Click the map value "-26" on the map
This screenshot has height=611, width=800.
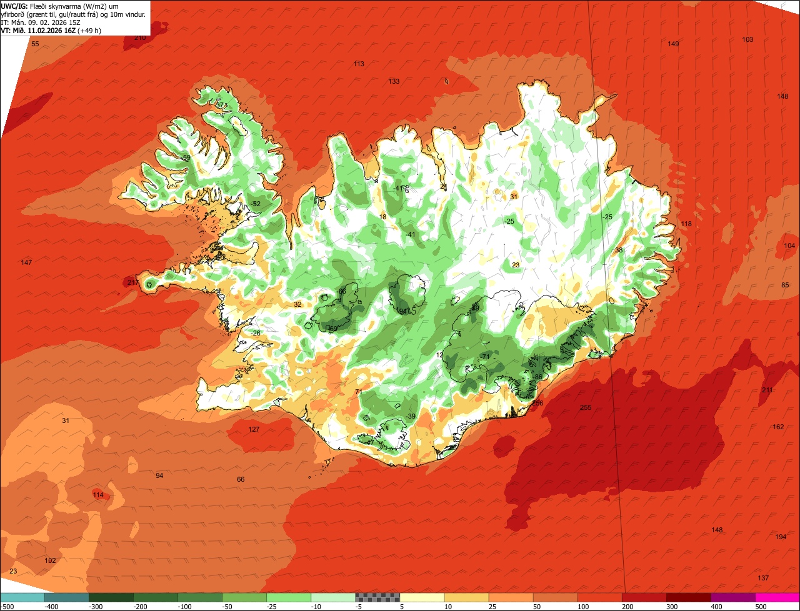tap(256, 333)
